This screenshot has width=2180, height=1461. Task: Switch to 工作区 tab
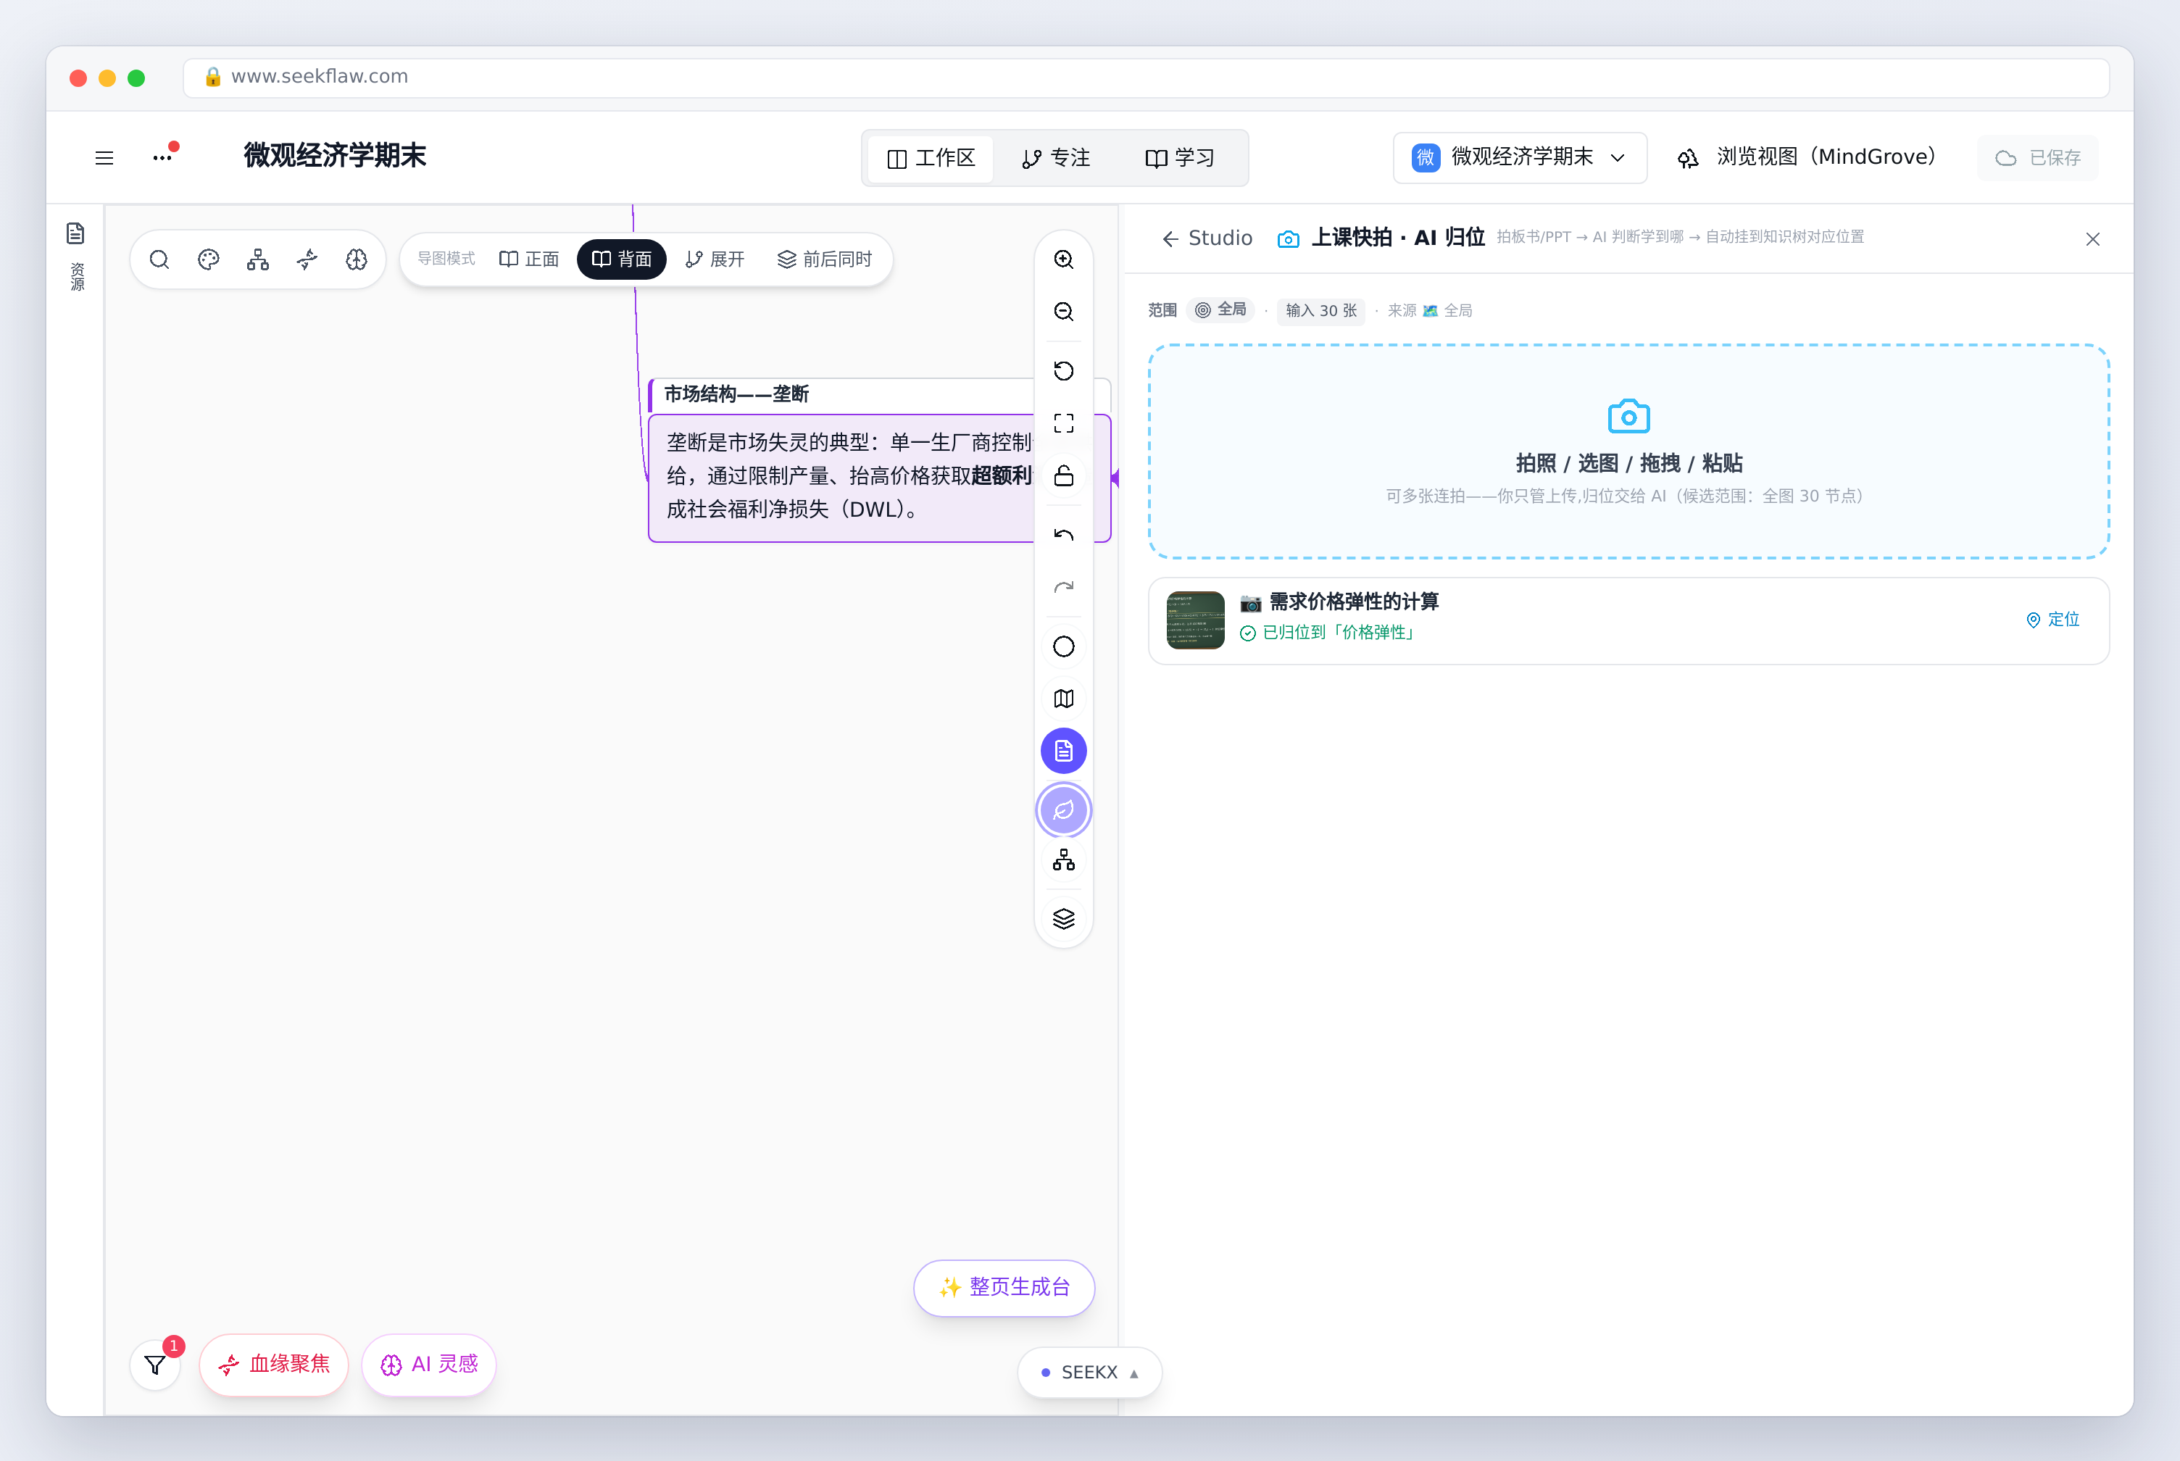coord(931,159)
